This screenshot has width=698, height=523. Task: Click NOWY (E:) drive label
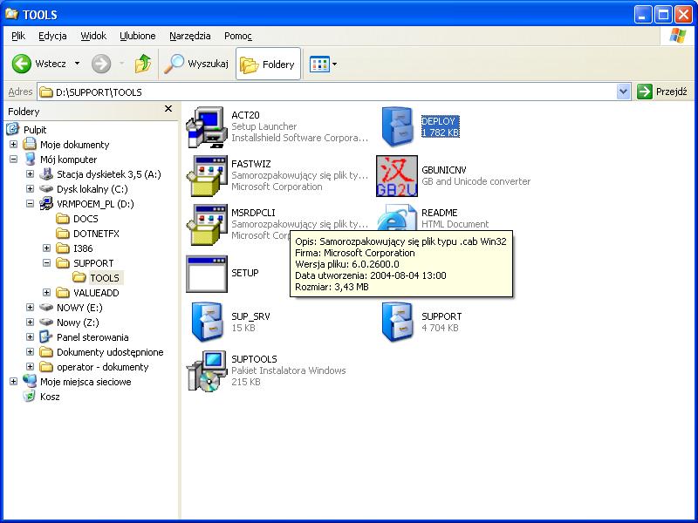79,308
